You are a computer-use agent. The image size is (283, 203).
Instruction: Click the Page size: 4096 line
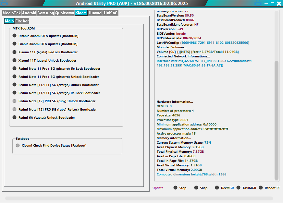click(x=168, y=115)
